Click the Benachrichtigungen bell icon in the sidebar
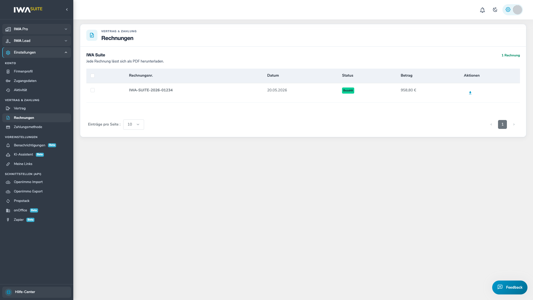 point(8,145)
